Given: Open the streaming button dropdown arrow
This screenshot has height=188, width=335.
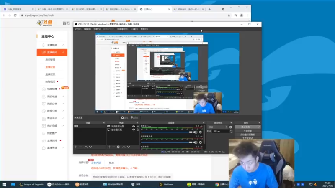Looking at the screenshot, I should click(x=258, y=127).
